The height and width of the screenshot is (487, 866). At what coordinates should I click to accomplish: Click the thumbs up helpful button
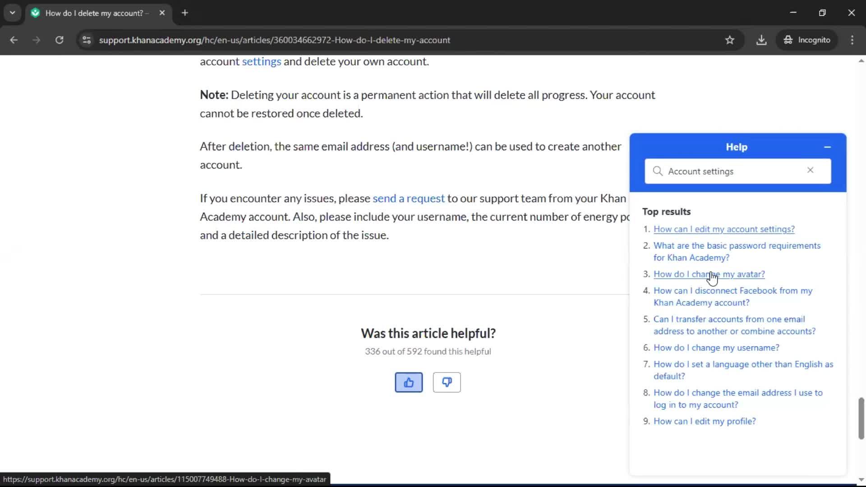409,382
